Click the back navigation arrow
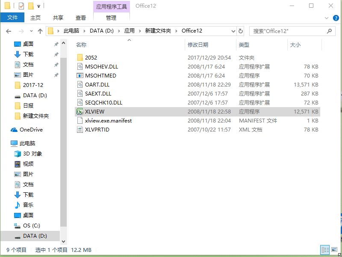This screenshot has width=342, height=257. tap(9, 31)
